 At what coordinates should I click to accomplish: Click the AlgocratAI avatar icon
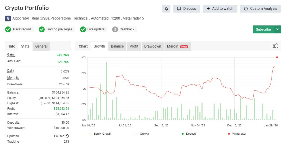tap(8, 18)
